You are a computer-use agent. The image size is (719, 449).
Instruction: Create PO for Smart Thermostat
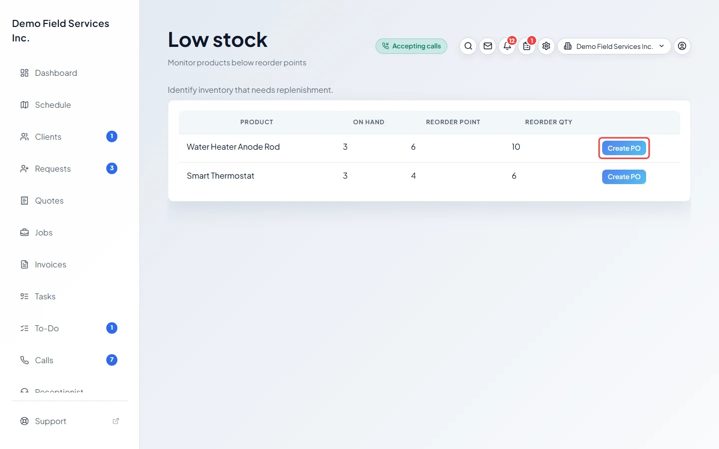pos(624,177)
